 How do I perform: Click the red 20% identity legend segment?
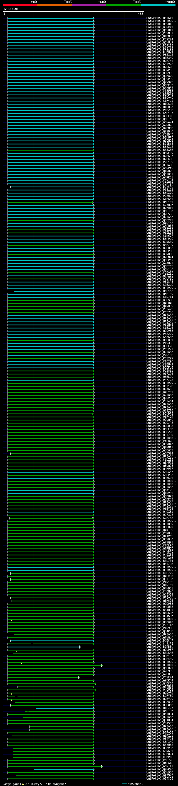[20, 5]
